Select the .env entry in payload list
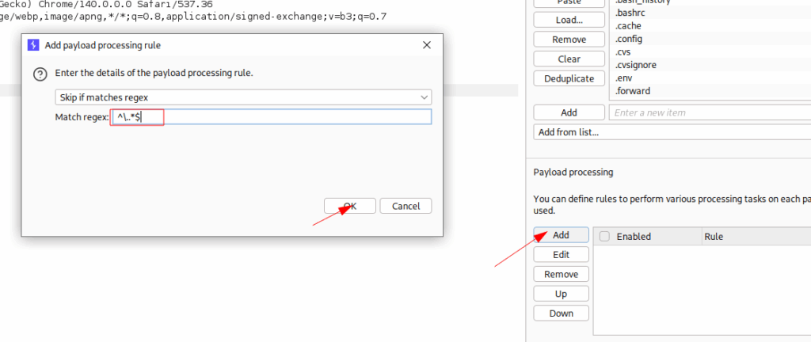 click(624, 78)
